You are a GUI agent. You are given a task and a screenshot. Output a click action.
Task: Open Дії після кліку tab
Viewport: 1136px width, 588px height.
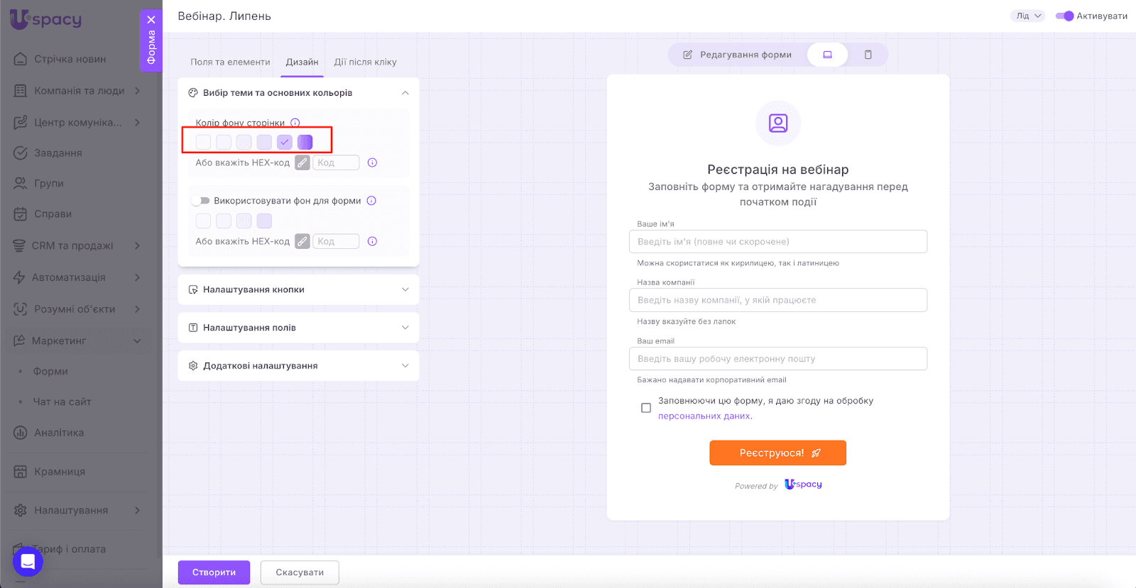click(x=365, y=62)
